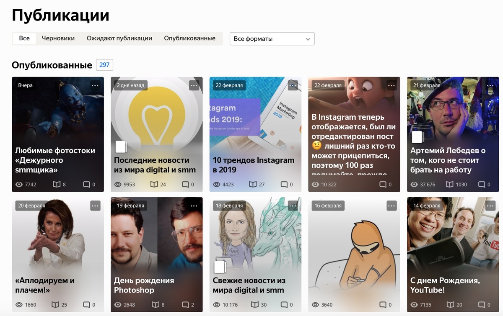Click the 2 дня назад date label
This screenshot has width=503, height=316.
pos(130,85)
